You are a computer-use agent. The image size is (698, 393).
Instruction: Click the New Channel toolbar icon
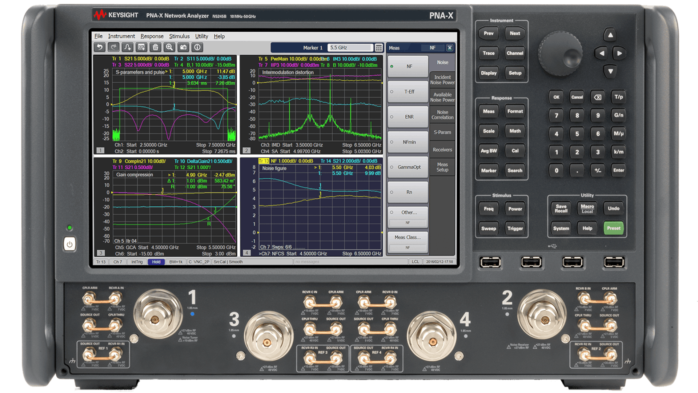141,47
